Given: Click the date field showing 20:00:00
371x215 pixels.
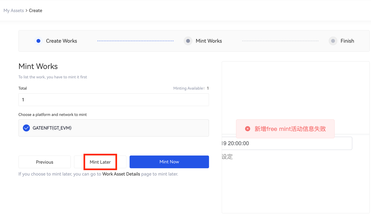Looking at the screenshot, I should [287, 143].
